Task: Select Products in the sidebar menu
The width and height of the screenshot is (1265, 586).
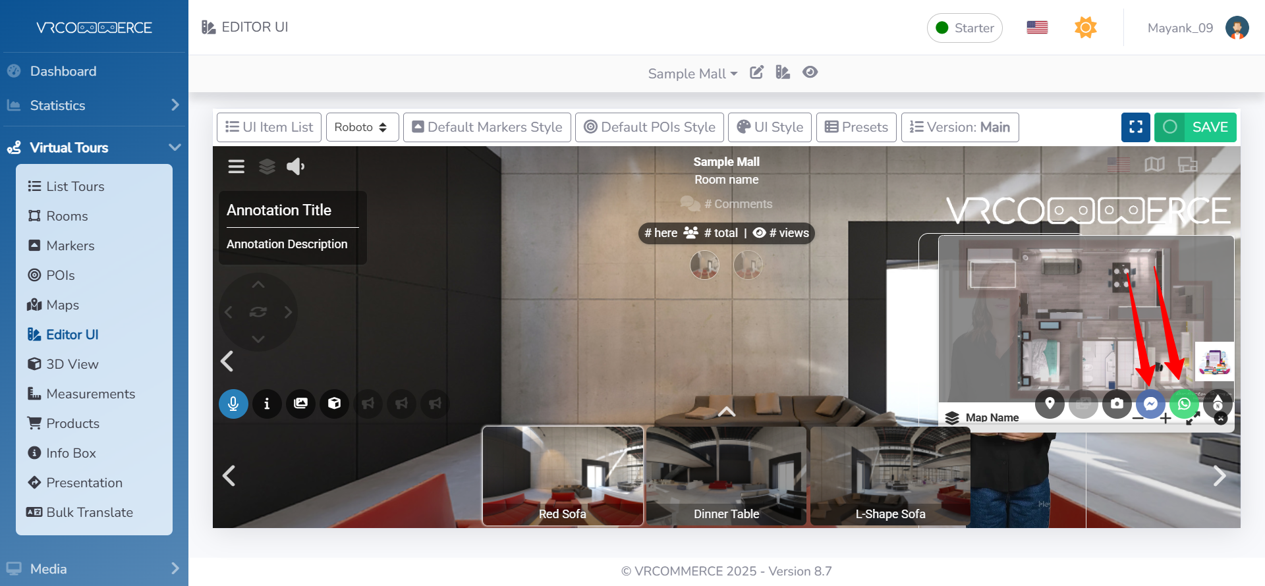Action: tap(72, 423)
